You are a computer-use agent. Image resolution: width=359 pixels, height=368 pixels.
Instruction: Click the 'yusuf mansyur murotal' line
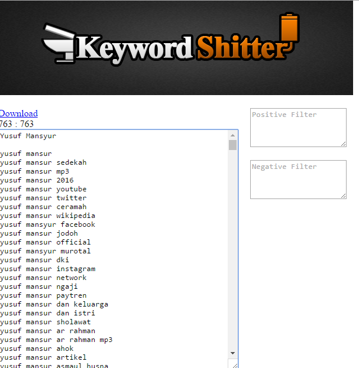pos(46,252)
